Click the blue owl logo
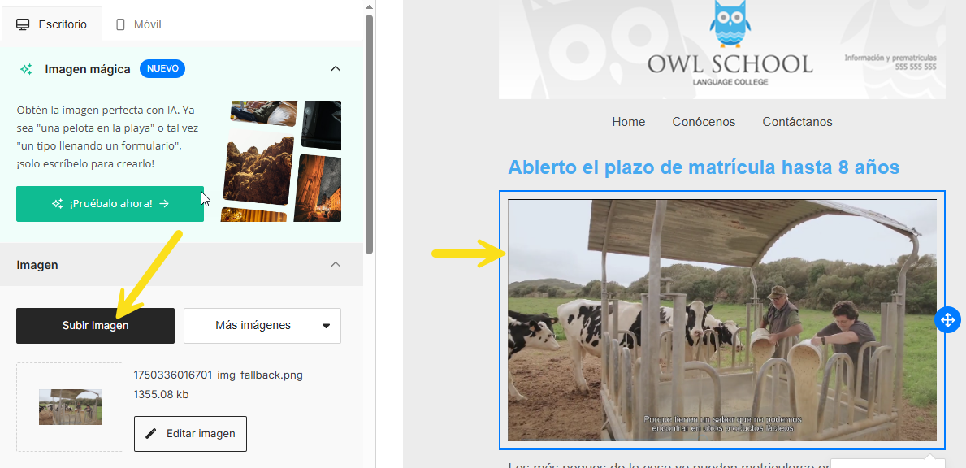The height and width of the screenshot is (468, 966). pos(730,24)
